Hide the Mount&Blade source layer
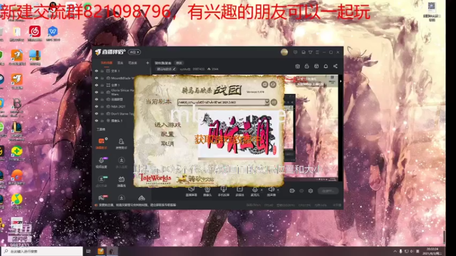Viewport: 456px width, 256px height. pos(96,78)
